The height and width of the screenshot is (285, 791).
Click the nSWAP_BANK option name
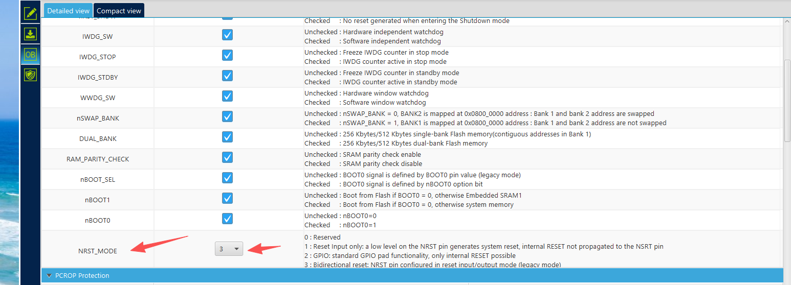coord(98,118)
